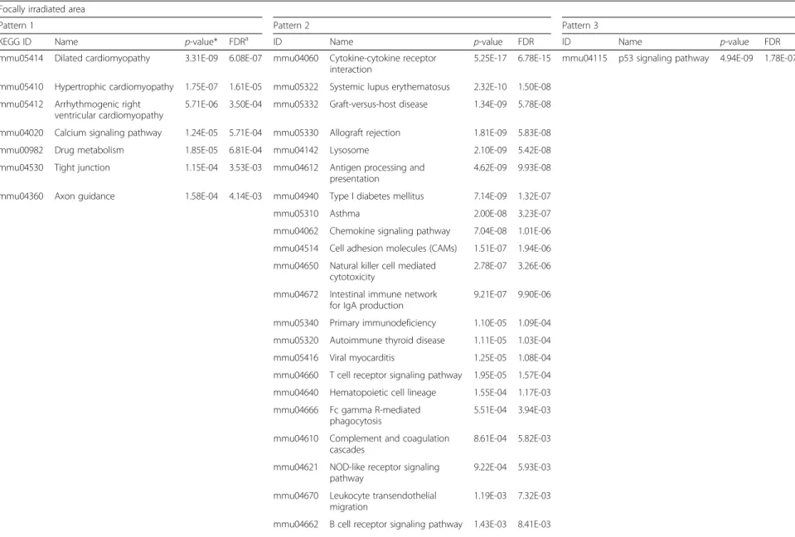
Task: Select 'Natural killer cell mediated cytotoxicity' text
Action: [x=383, y=272]
